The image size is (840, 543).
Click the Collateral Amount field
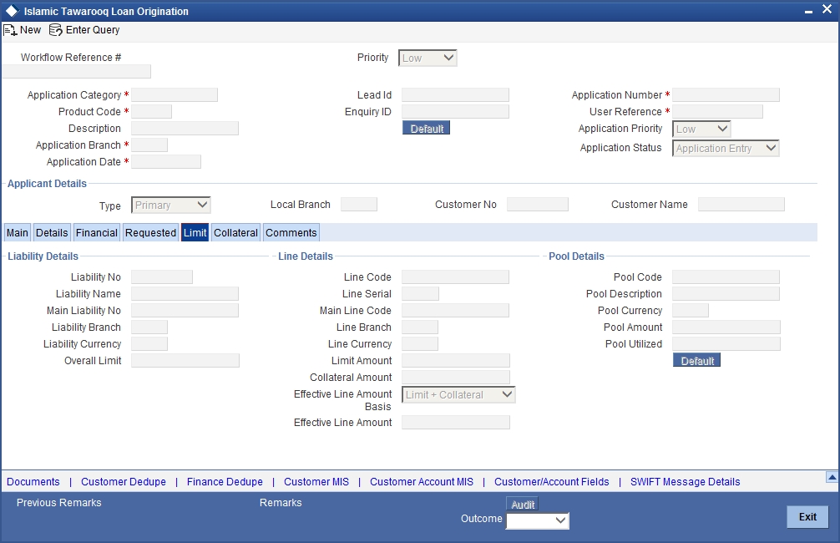(456, 378)
